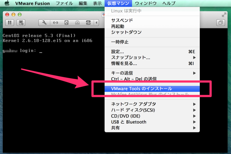231x154 pixels.
Task: Open 設定... menu item
Action: (x=152, y=52)
